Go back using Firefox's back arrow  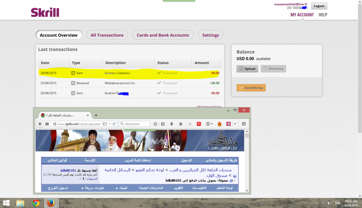pos(40,124)
